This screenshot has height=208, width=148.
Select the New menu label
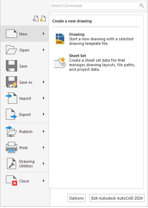[23, 34]
